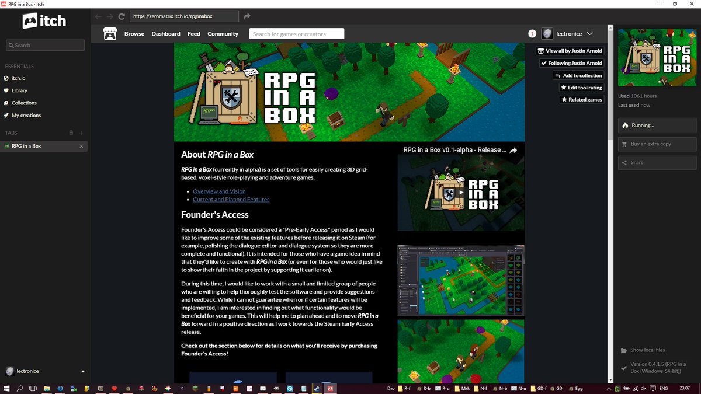Open the Action Center notifications icon
Image resolution: width=701 pixels, height=394 pixels.
(x=652, y=388)
